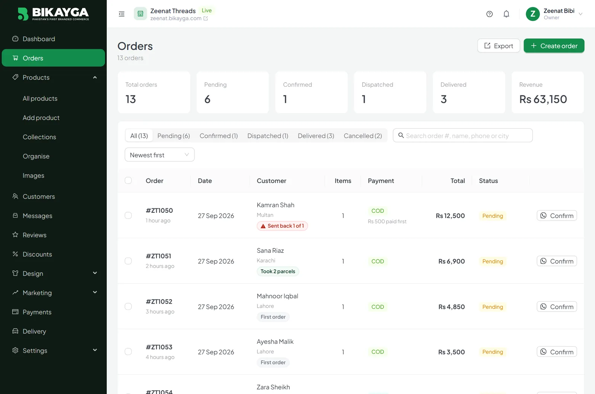This screenshot has height=394, width=595.
Task: Click the Payments card icon in sidebar
Action: point(15,312)
